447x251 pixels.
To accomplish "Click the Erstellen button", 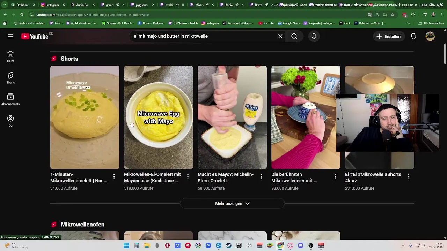I will coord(389,36).
